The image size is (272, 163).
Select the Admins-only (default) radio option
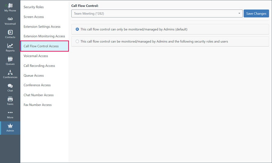(77, 29)
